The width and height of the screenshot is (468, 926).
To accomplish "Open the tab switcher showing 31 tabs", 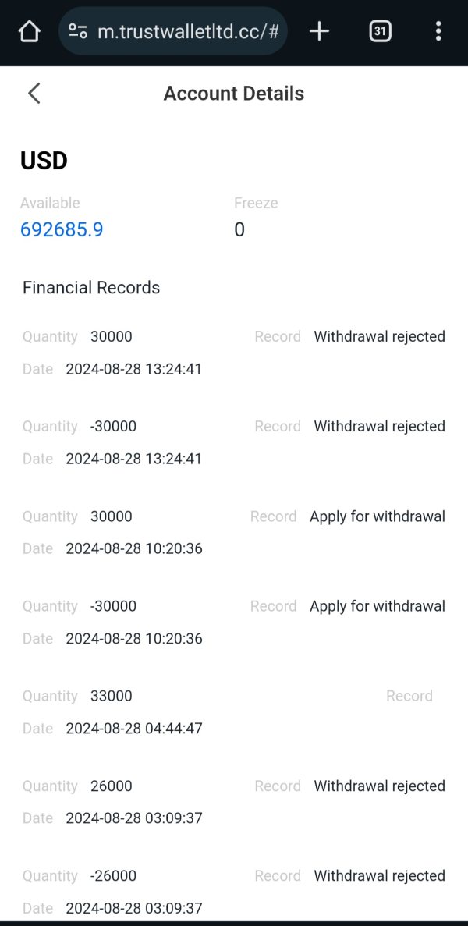I will (x=380, y=31).
